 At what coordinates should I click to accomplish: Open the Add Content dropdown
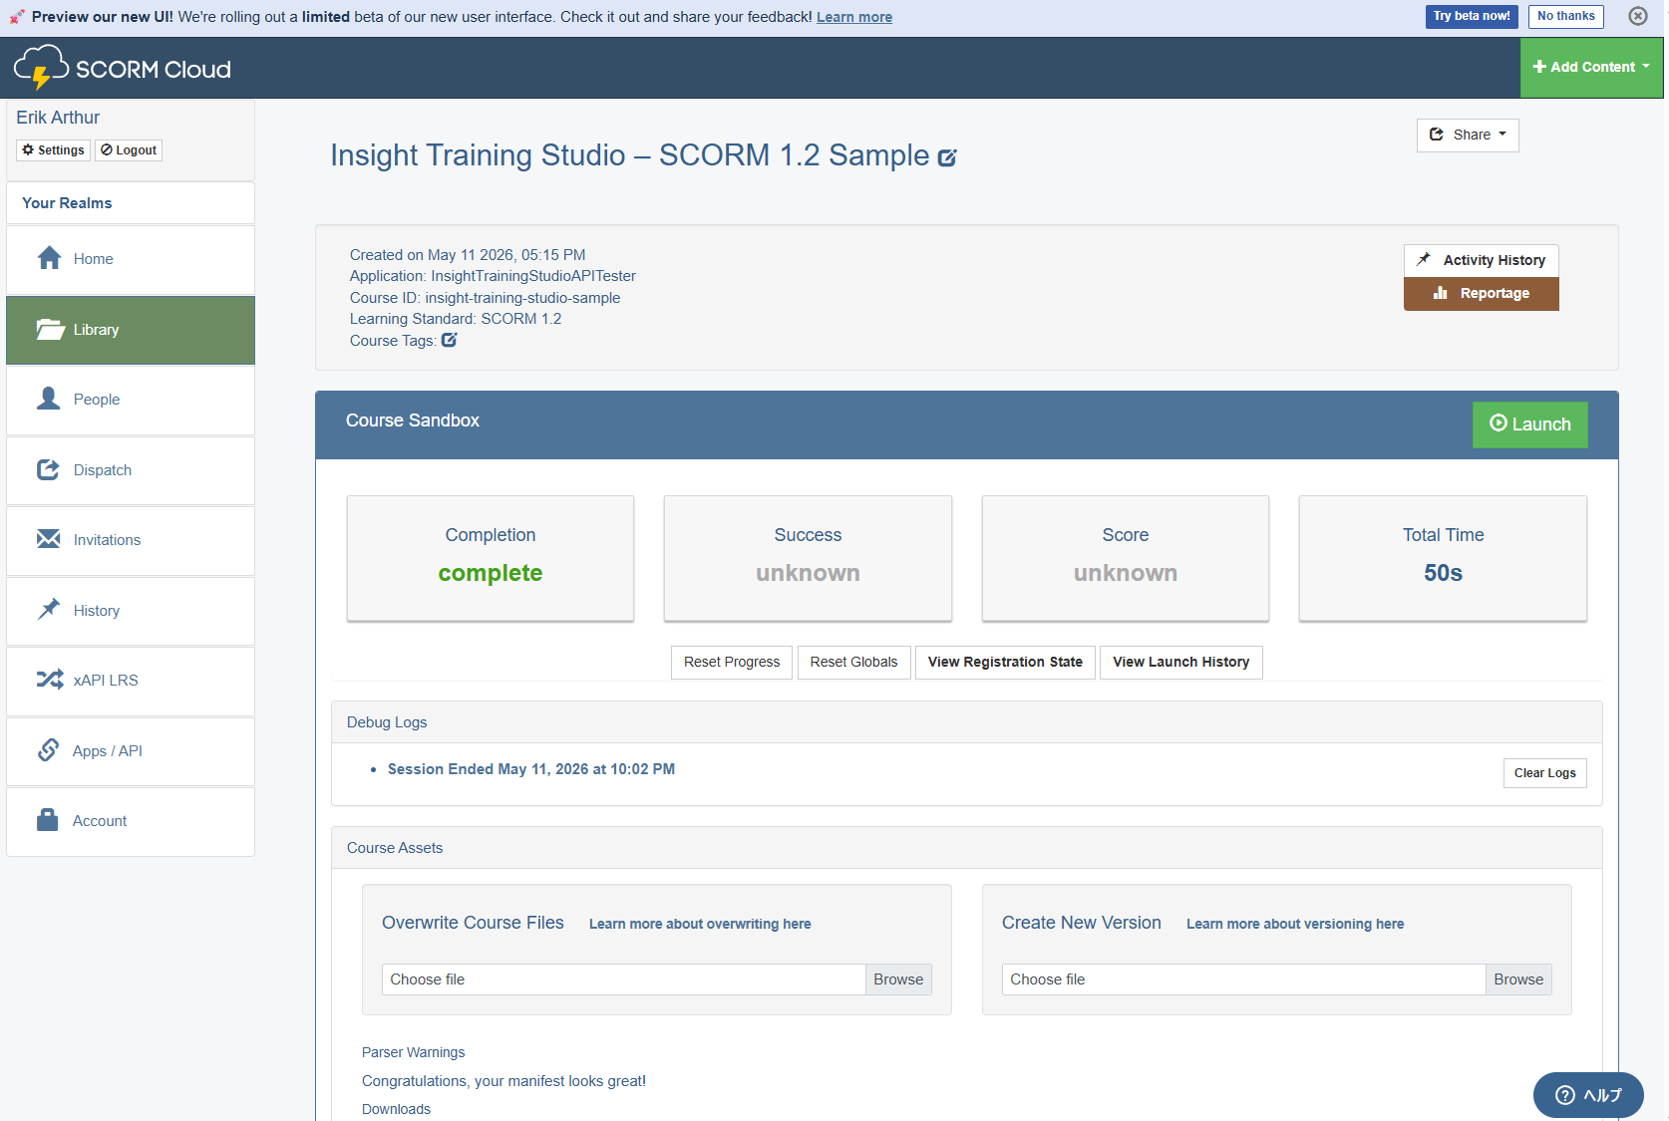pos(1591,67)
